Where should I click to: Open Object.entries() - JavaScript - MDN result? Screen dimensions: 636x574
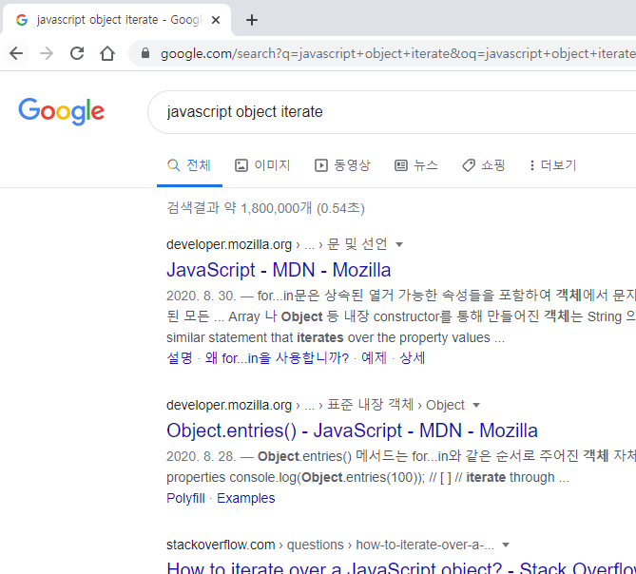352,430
